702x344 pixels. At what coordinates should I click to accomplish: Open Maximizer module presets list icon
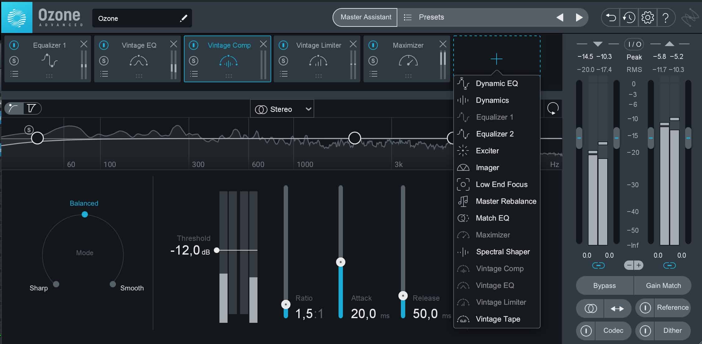point(373,74)
